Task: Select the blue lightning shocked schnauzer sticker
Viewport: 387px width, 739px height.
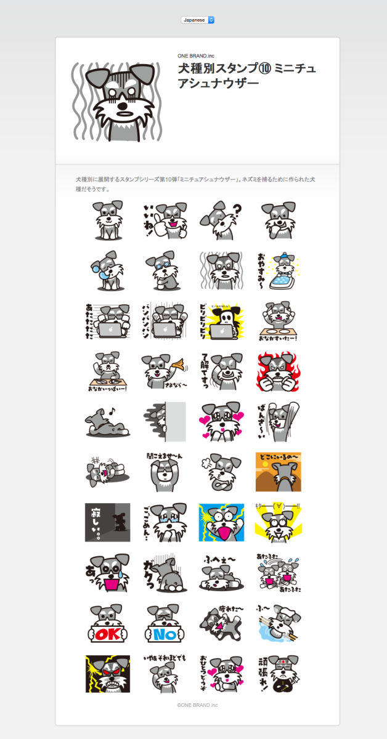Action: [x=221, y=522]
